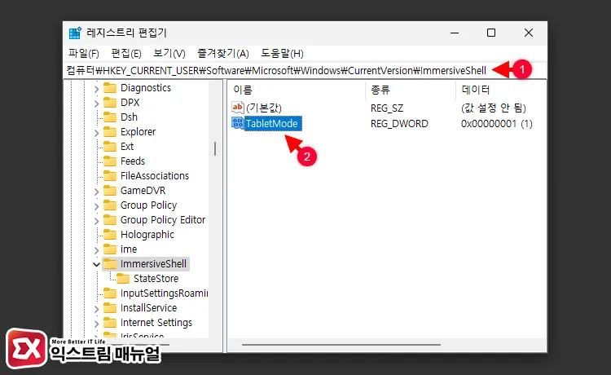Click the (기본값) string value icon
The width and height of the screenshot is (611, 375).
[x=237, y=107]
